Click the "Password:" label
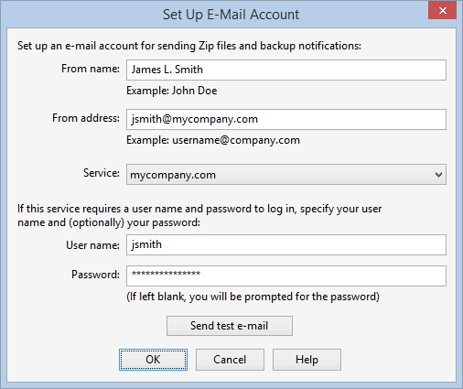This screenshot has height=389, width=463. point(95,275)
